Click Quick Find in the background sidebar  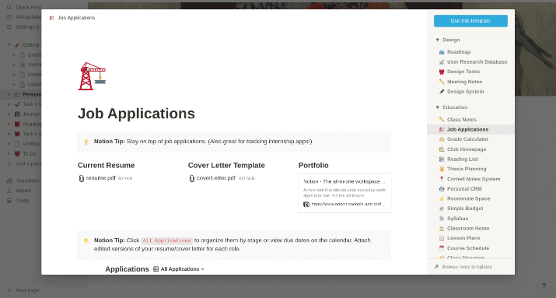click(x=23, y=7)
